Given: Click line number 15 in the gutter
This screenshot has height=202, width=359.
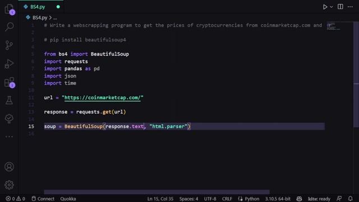Looking at the screenshot, I should coord(31,126).
